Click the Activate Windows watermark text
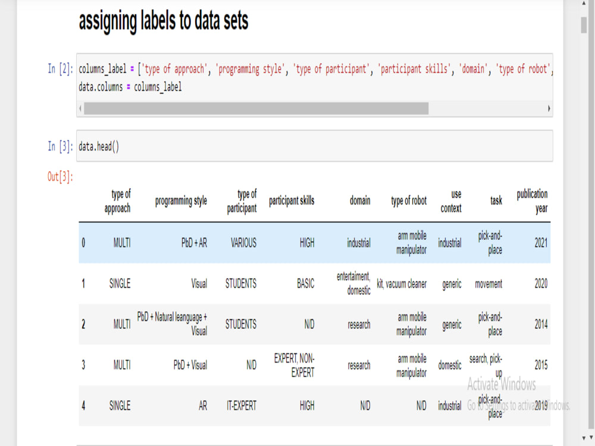The width and height of the screenshot is (595, 446). [503, 385]
